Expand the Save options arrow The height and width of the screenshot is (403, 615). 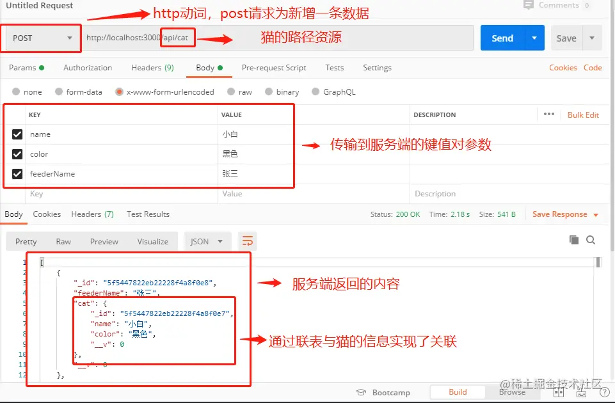pos(592,38)
